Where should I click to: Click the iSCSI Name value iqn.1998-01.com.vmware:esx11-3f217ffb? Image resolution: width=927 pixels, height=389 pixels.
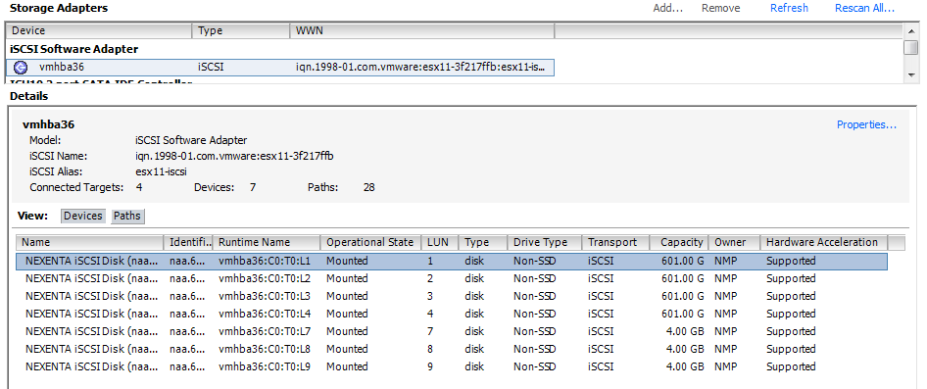[235, 156]
